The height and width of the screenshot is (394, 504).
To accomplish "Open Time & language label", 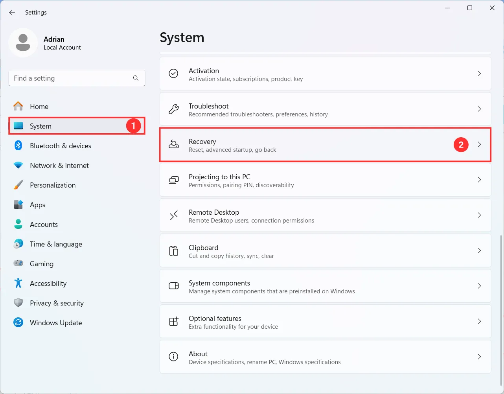I will (56, 244).
